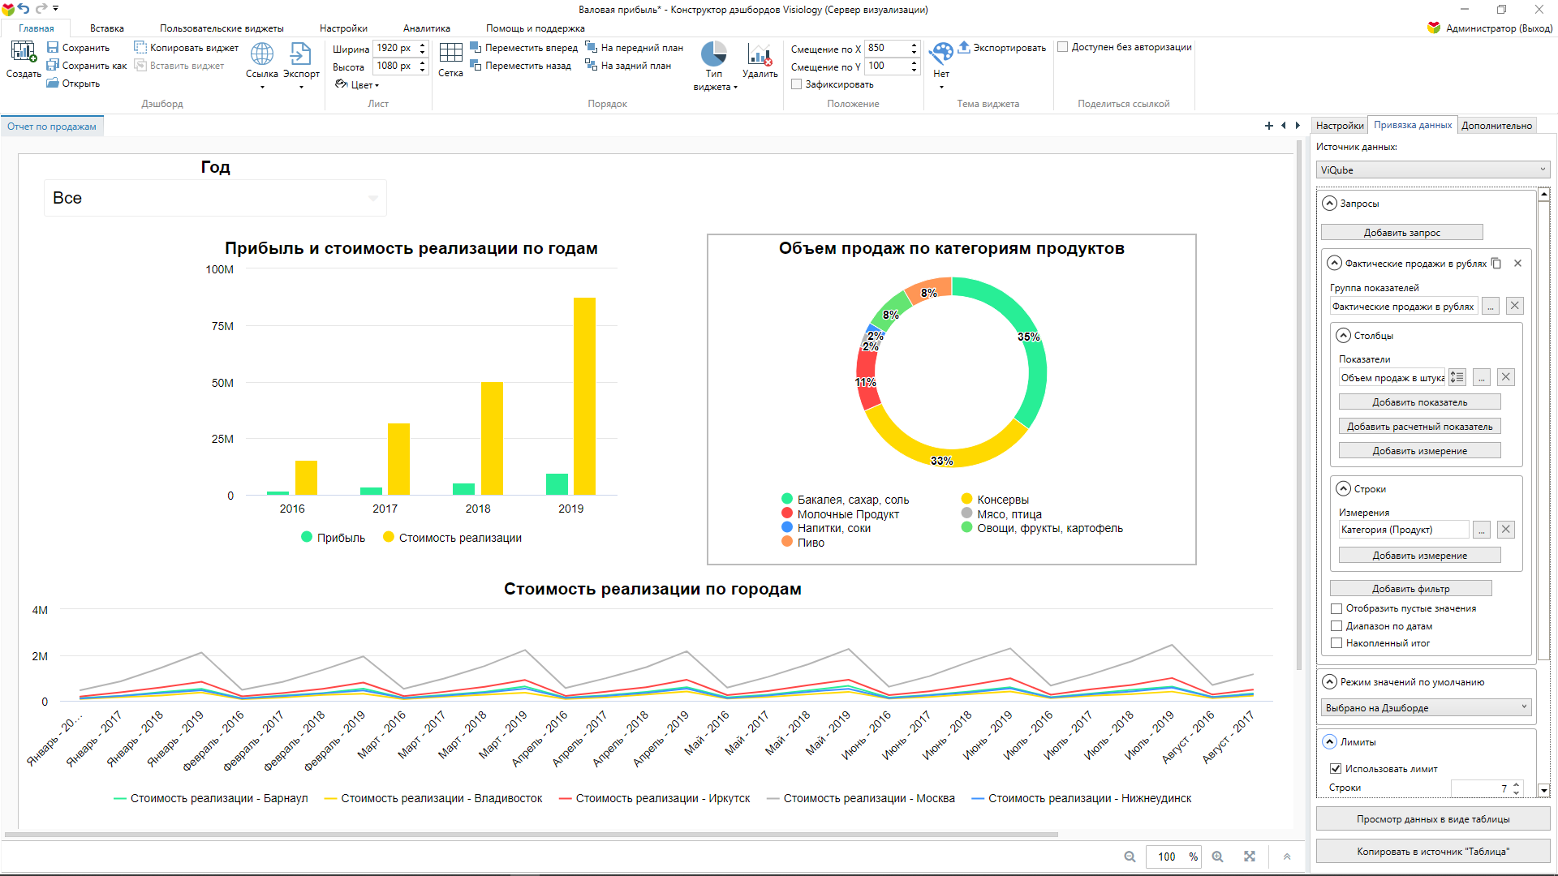This screenshot has width=1558, height=876.
Task: Click the Удалить widget icon
Action: tap(760, 54)
